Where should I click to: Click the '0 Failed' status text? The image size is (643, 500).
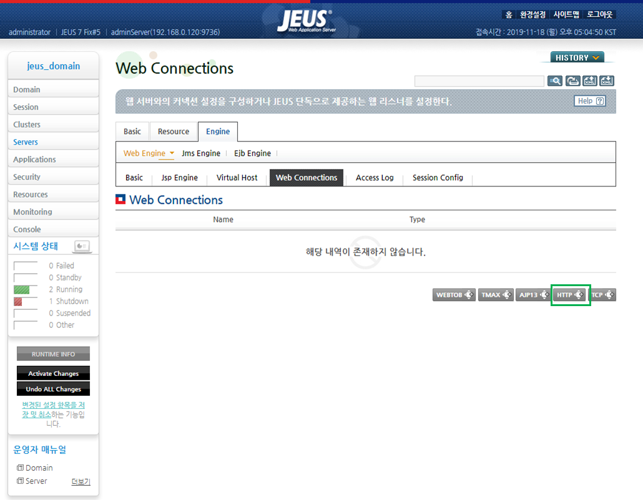point(62,266)
